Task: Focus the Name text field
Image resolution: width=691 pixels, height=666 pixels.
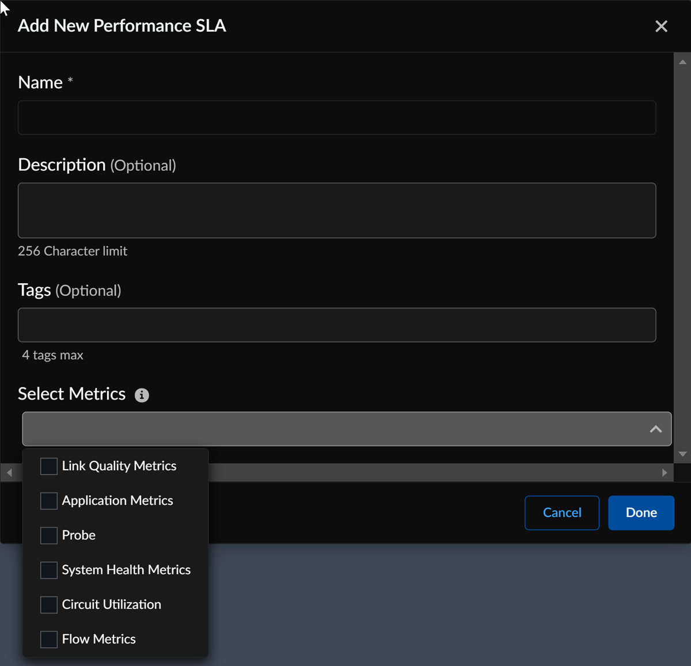Action: (337, 118)
